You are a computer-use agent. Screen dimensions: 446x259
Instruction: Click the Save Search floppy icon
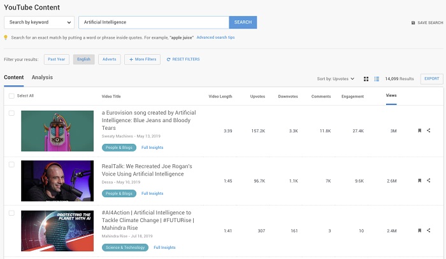tap(414, 23)
